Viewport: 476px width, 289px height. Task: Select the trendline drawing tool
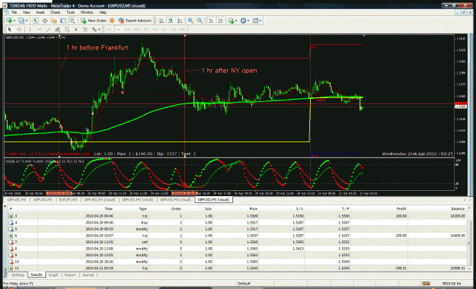coord(48,30)
